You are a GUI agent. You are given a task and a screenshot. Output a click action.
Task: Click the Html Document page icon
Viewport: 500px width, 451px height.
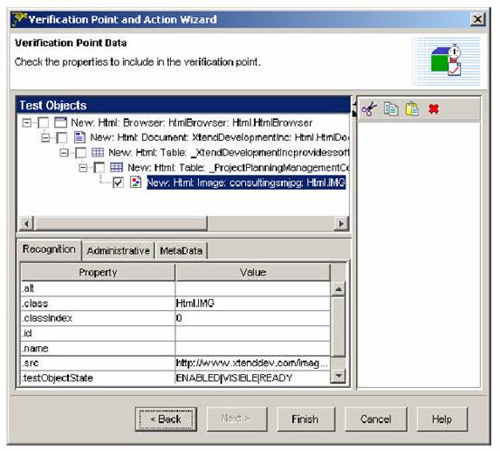(x=80, y=137)
